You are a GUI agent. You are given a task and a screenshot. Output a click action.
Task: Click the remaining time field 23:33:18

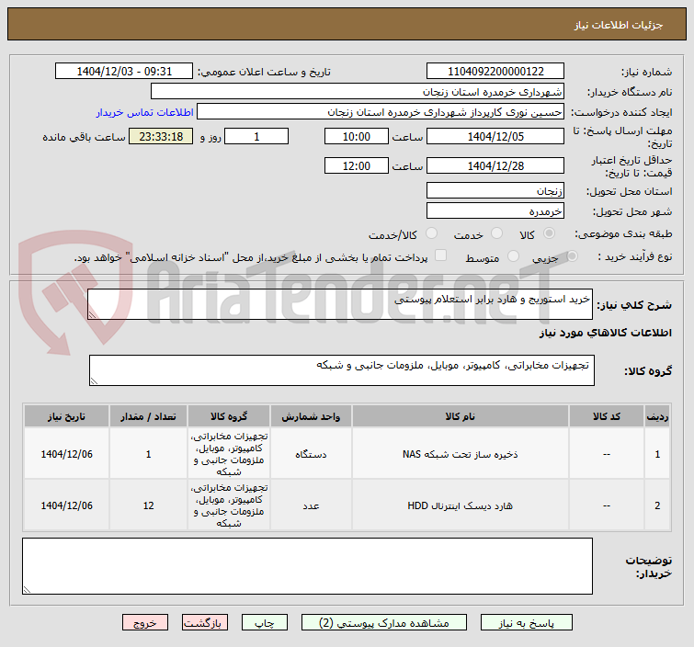[x=161, y=136]
